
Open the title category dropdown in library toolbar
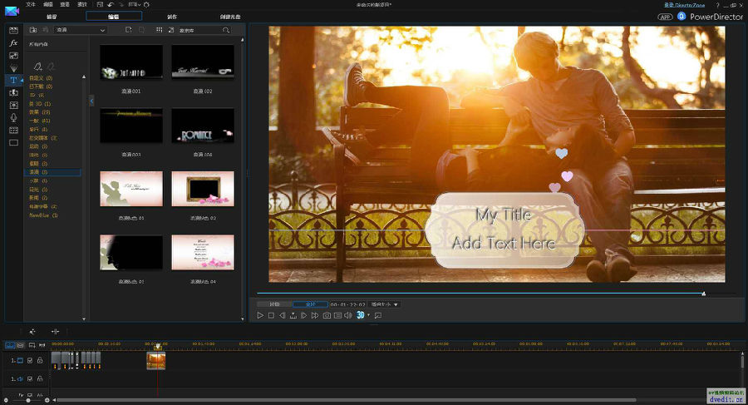(x=79, y=30)
